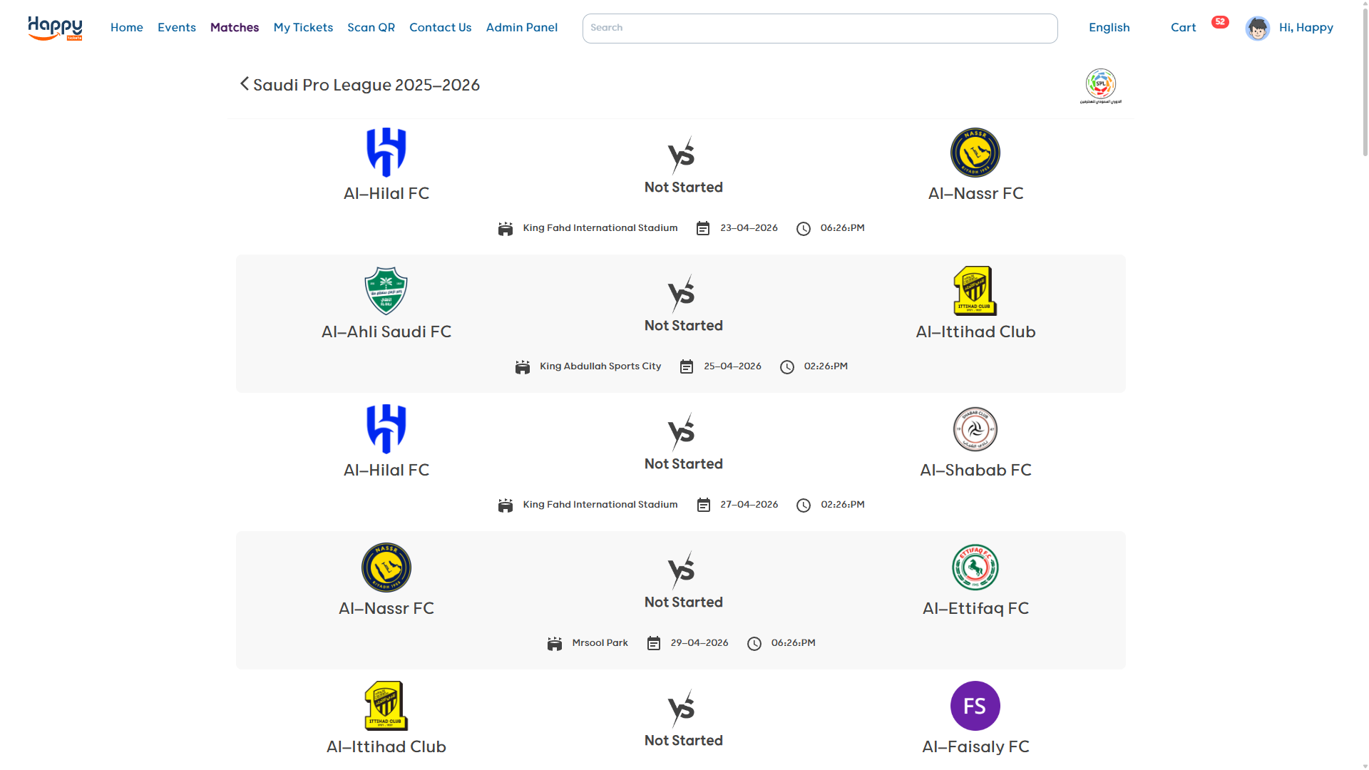The width and height of the screenshot is (1369, 770).
Task: Click the Happy Tickets logo
Action: 55,29
